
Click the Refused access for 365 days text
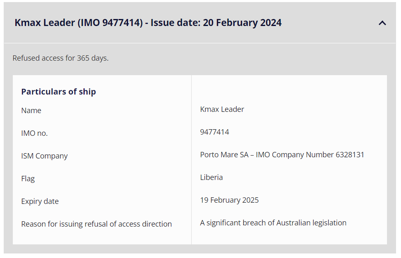click(60, 58)
